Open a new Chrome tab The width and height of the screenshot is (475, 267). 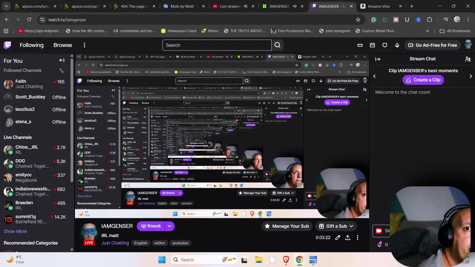pyautogui.click(x=412, y=6)
